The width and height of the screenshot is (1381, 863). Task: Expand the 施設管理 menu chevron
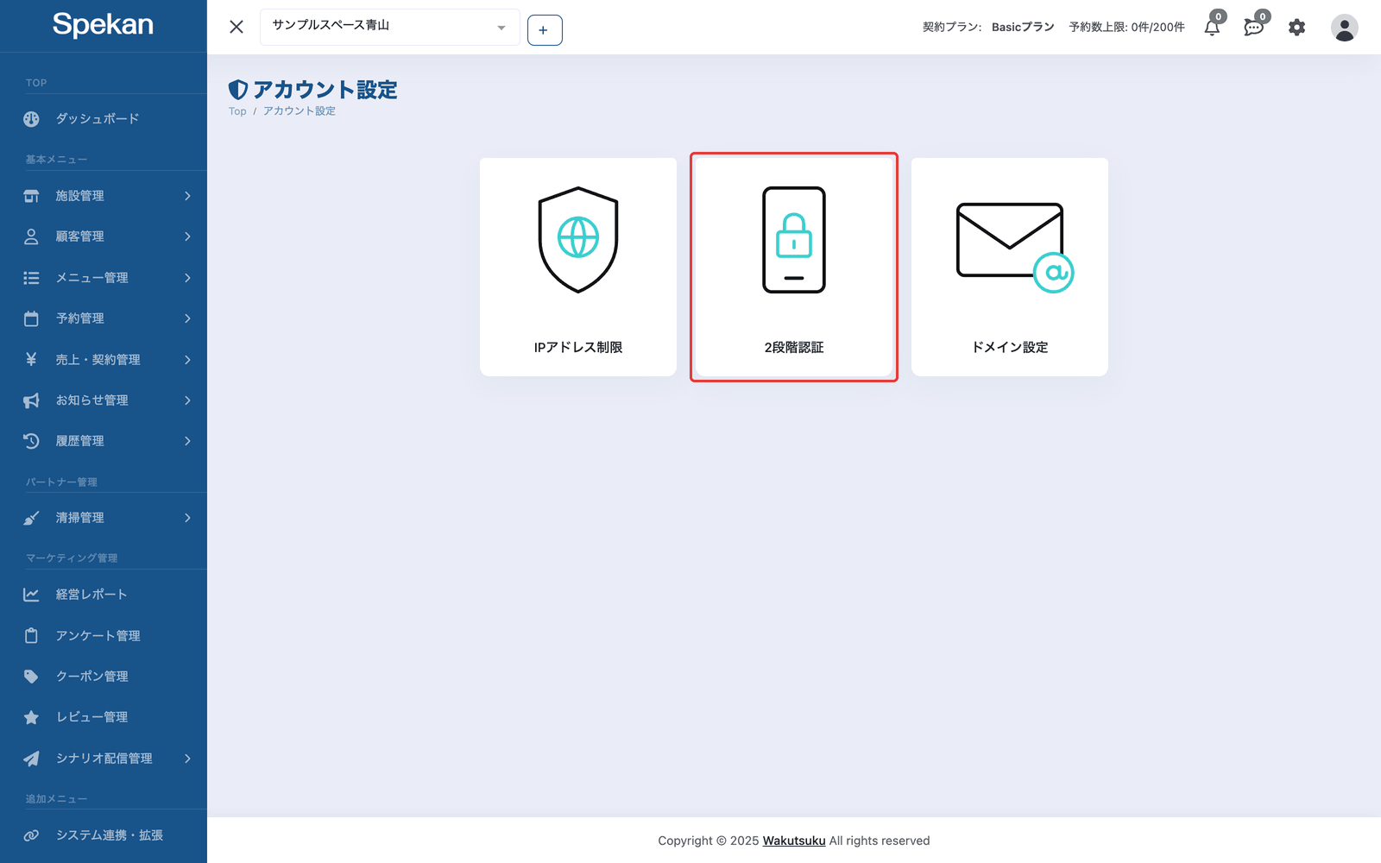(x=187, y=196)
